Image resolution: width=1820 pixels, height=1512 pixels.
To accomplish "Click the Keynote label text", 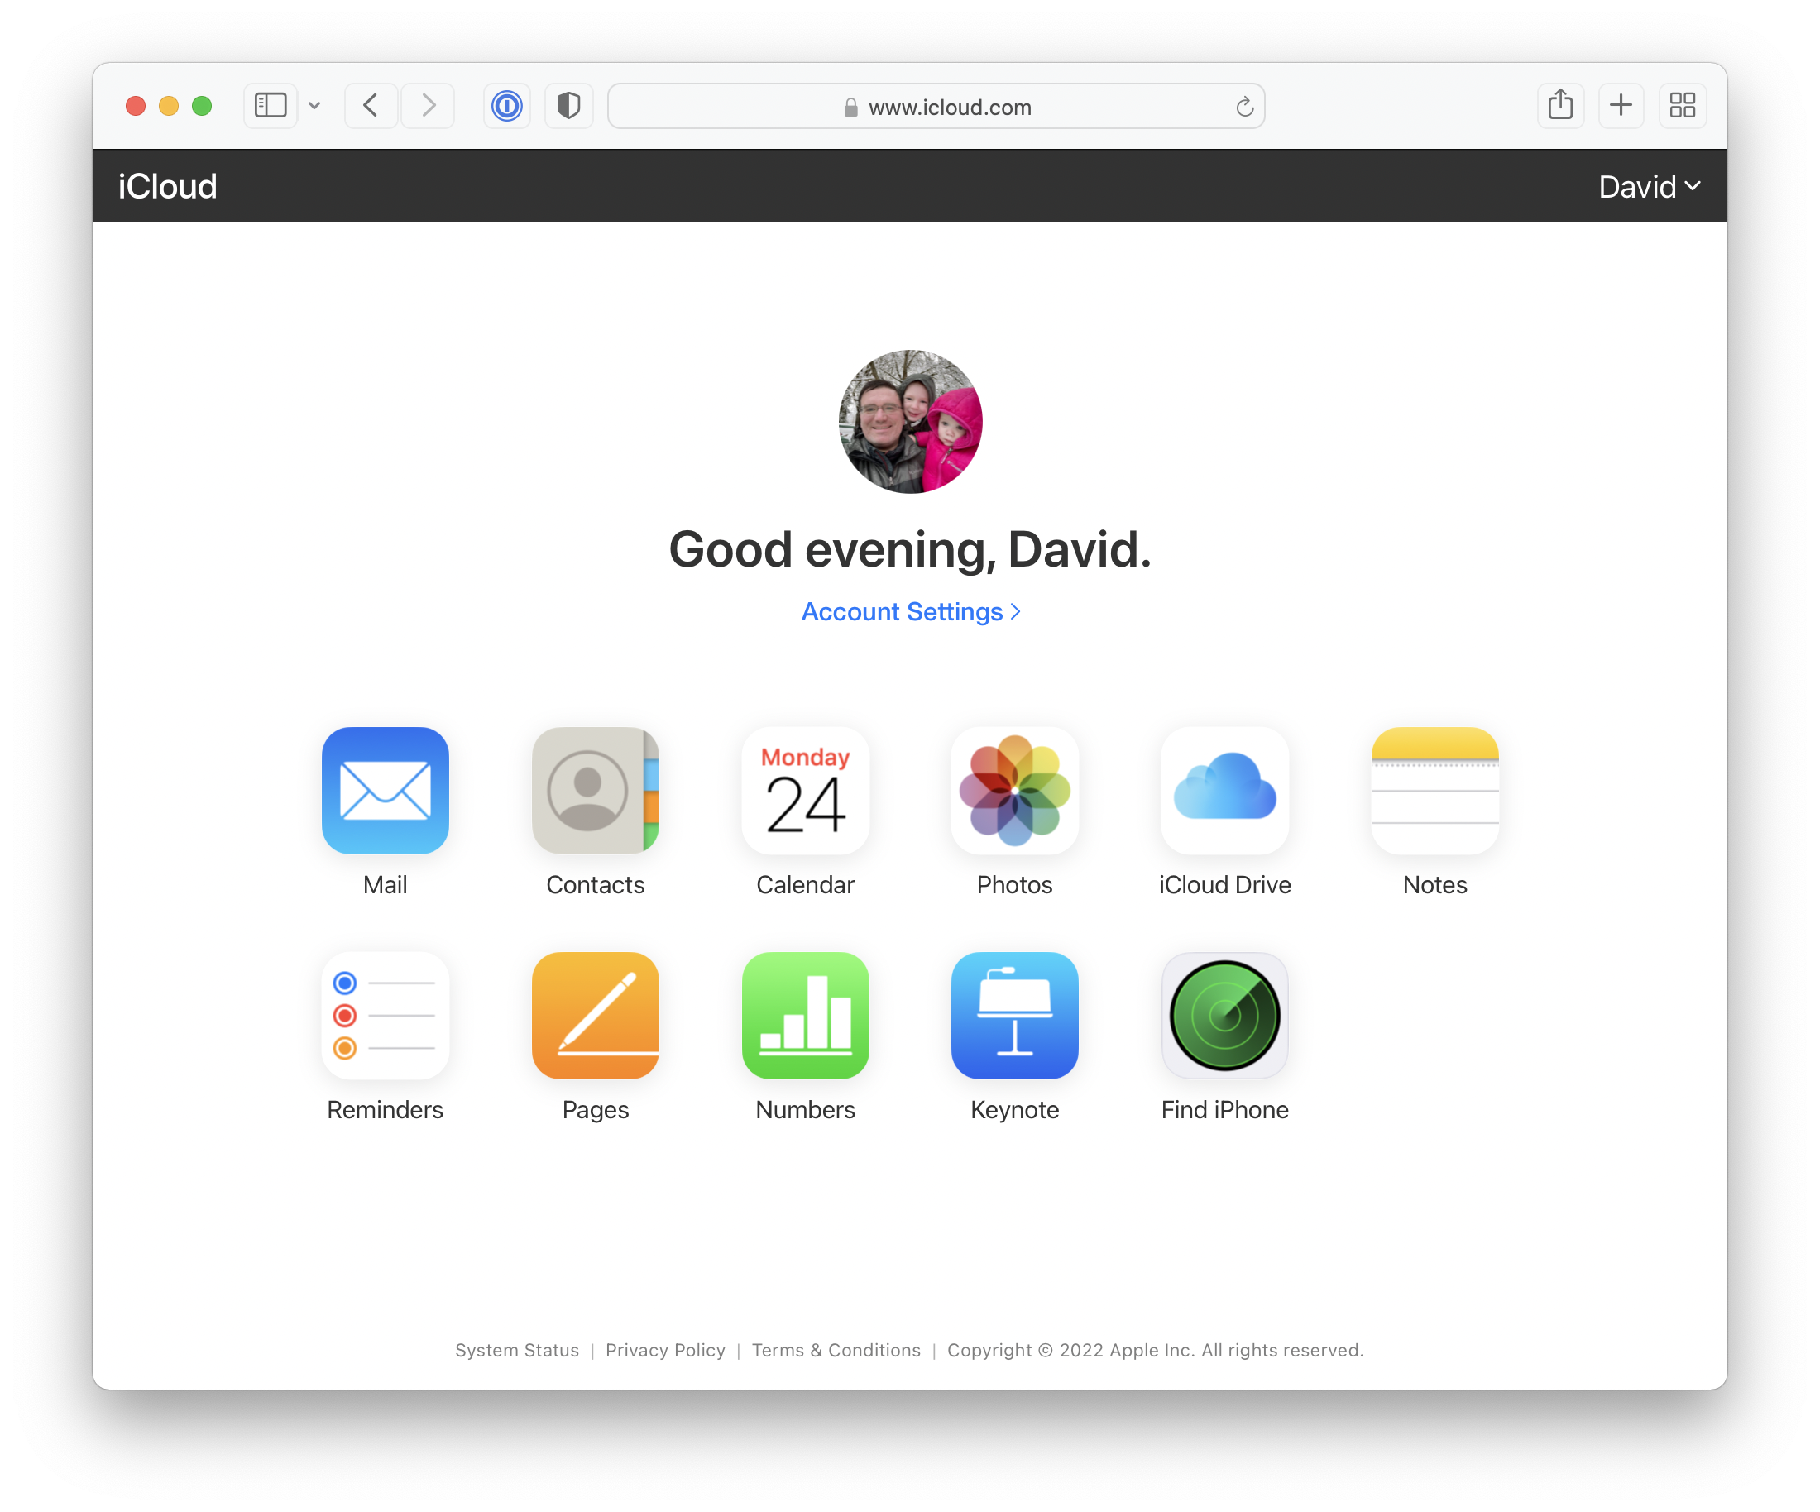I will coord(1015,1110).
